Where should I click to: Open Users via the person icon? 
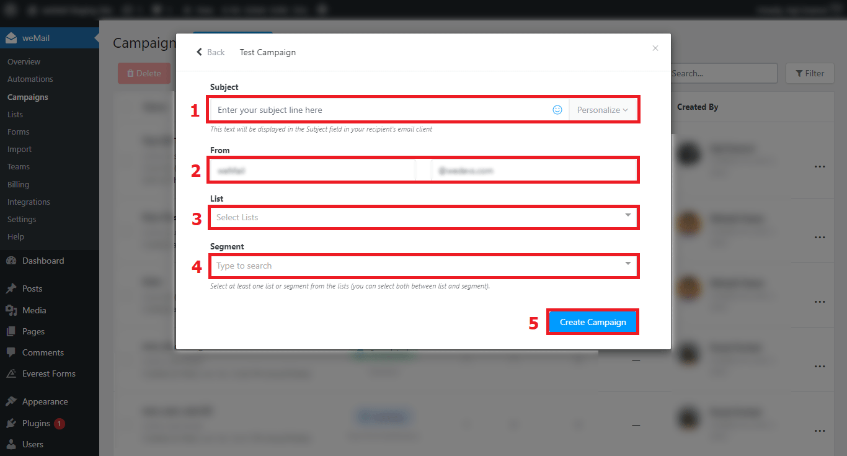pyautogui.click(x=11, y=444)
